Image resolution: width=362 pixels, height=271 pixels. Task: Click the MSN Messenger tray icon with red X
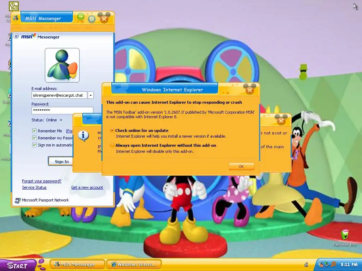pyautogui.click(x=321, y=265)
